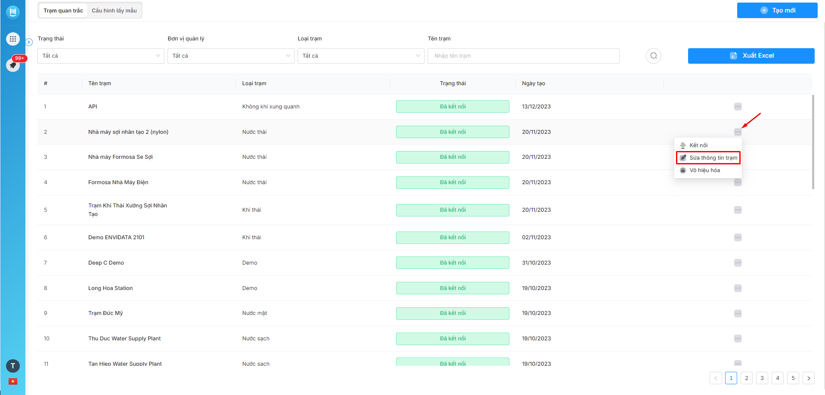Open notifications bell with 99+ badge

pyautogui.click(x=13, y=65)
